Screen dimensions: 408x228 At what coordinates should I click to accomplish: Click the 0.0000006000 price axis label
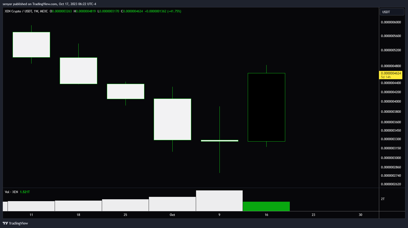pos(391,22)
